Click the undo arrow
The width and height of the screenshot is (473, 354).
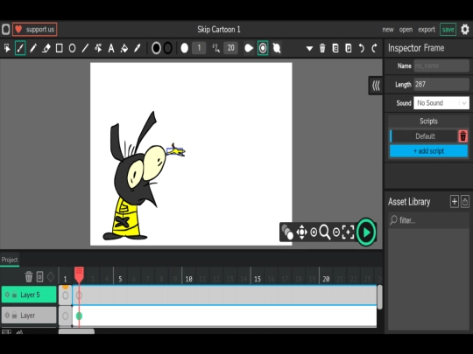[361, 48]
